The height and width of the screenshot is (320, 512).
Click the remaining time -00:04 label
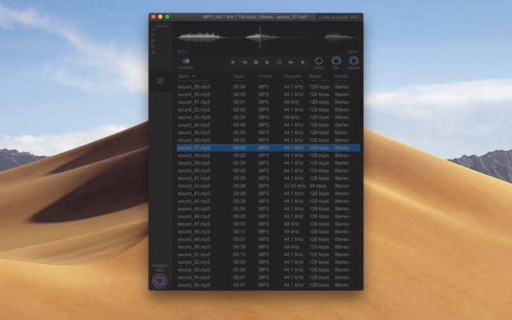(x=353, y=52)
